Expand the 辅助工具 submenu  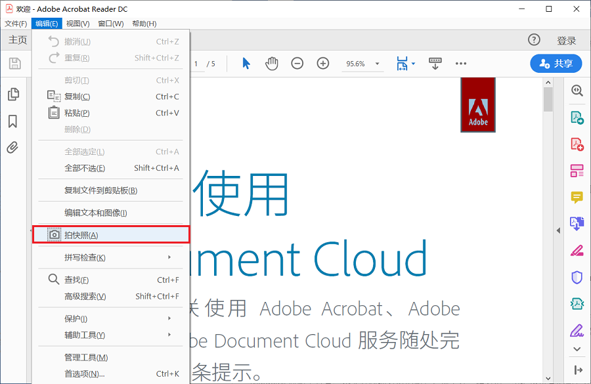pyautogui.click(x=111, y=335)
